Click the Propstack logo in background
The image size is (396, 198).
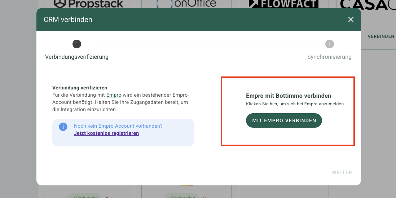click(89, 4)
